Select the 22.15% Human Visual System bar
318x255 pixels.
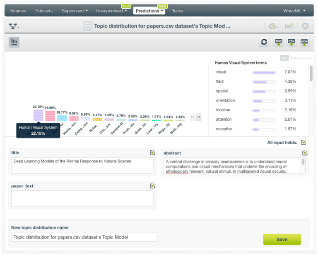(x=38, y=115)
